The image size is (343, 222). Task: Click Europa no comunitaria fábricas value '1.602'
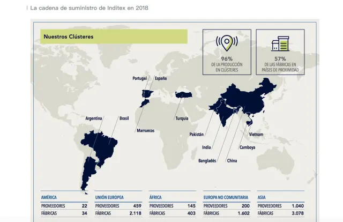(244, 213)
